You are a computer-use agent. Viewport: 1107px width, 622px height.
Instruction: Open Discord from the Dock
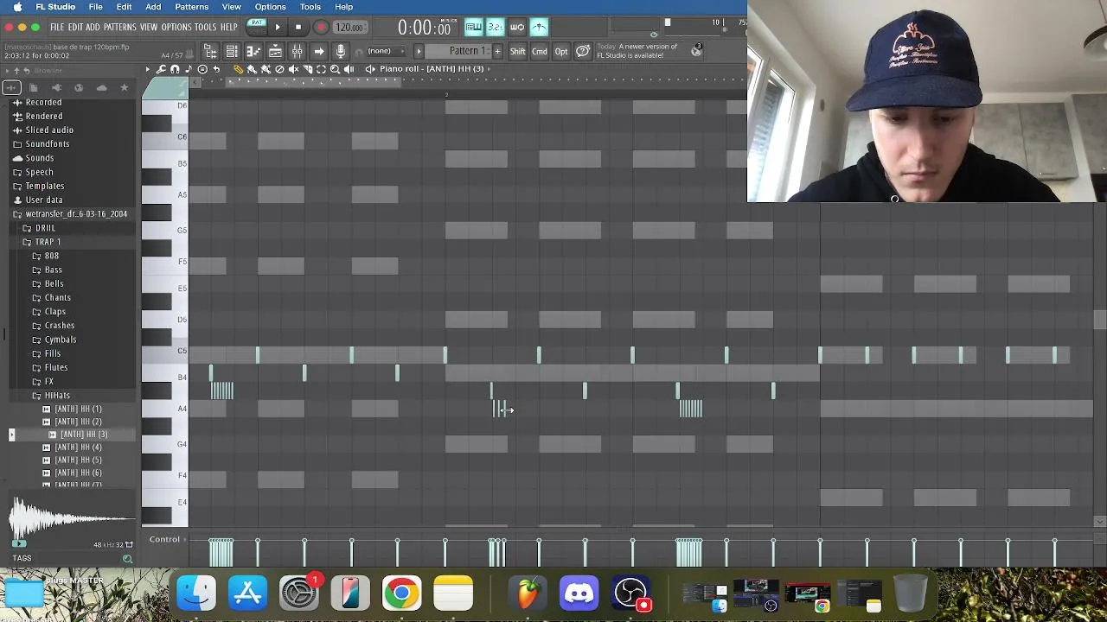[x=579, y=593]
